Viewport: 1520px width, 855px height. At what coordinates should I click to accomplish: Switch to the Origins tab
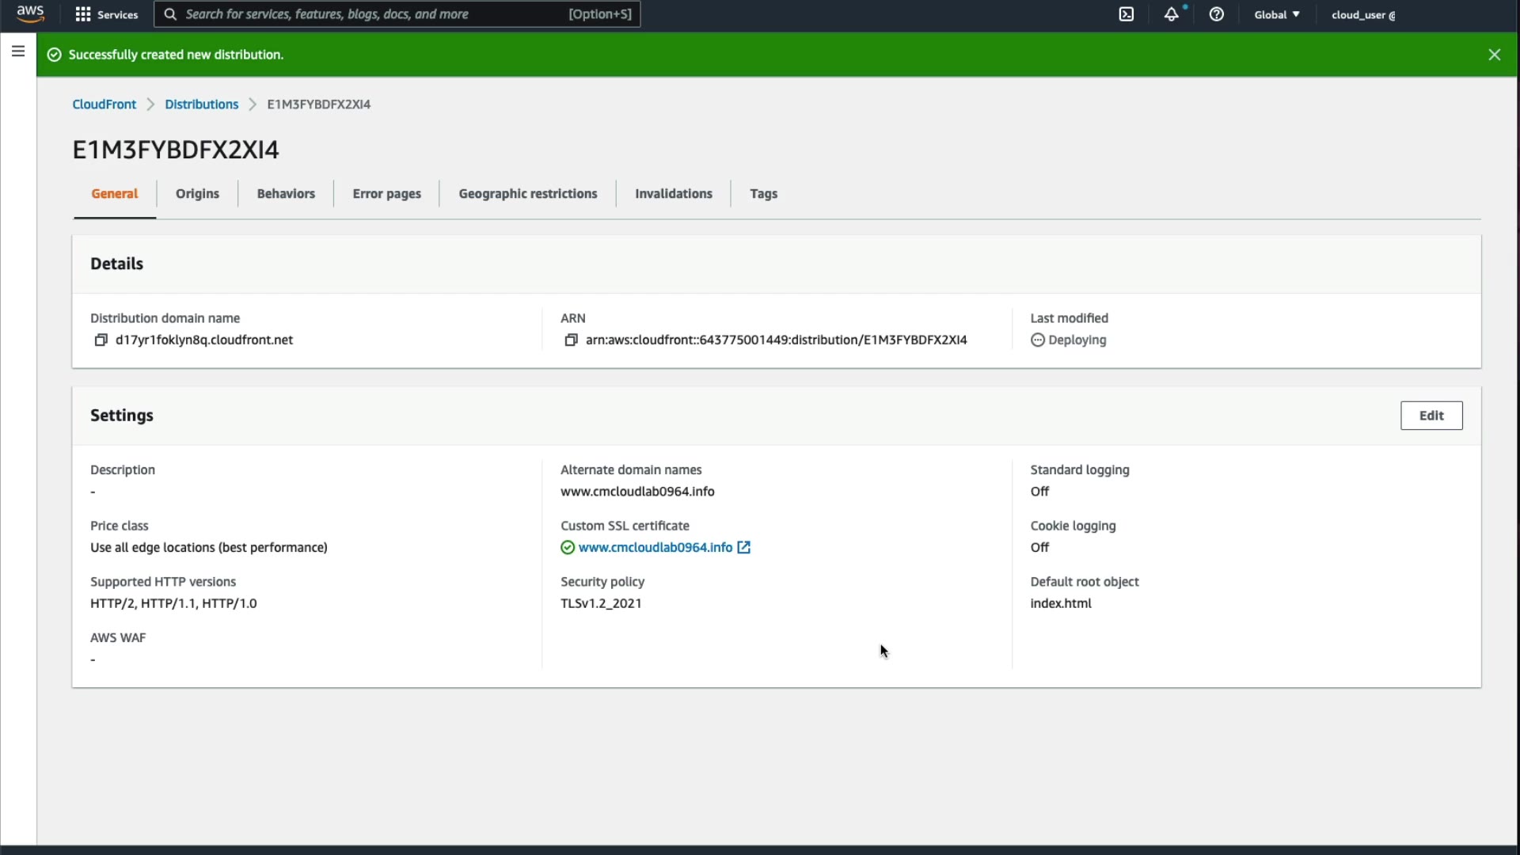click(x=197, y=194)
